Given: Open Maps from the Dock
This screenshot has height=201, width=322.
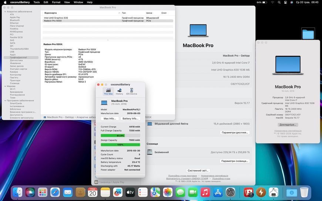Looking at the screenshot, I should coord(155,193).
